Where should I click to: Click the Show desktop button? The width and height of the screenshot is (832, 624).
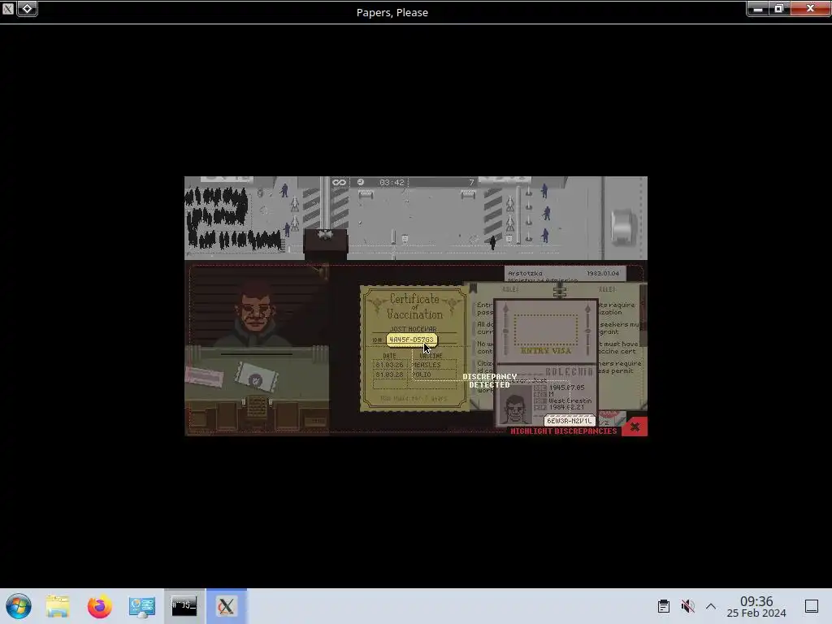click(812, 606)
